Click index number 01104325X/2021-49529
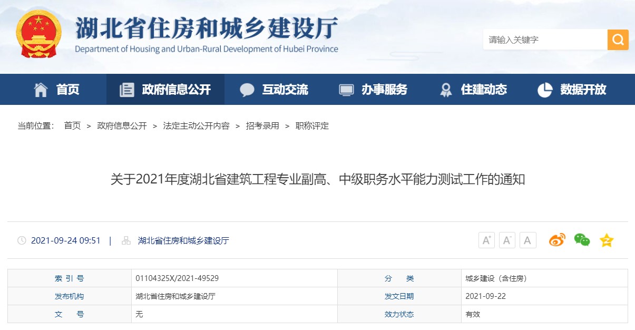 pos(177,278)
